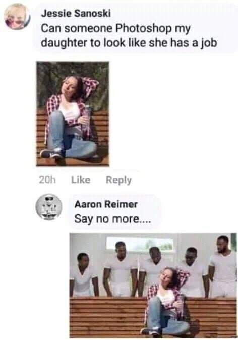
Task: Open Jessie Sanoski's profile picture
Action: coord(18,17)
